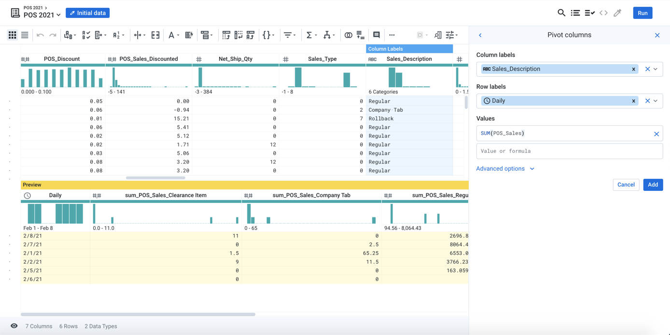Open the POS 2021 breadcrumb menu
This screenshot has height=335, width=670.
pos(34,8)
